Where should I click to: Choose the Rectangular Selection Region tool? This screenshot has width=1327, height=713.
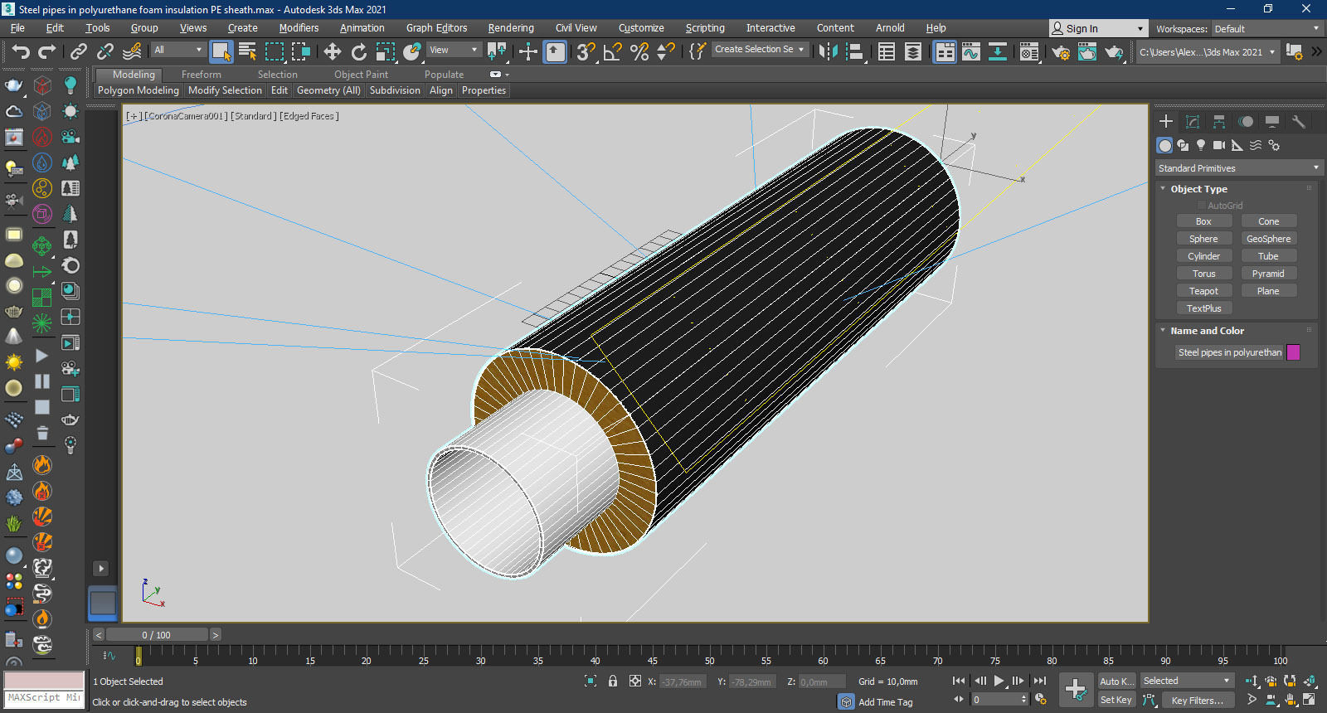[274, 51]
